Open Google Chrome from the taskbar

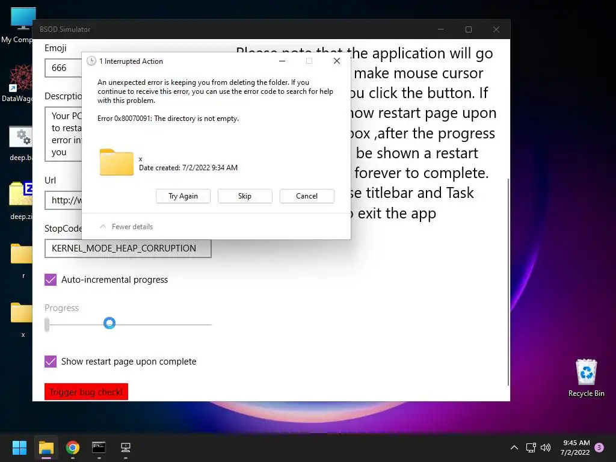pyautogui.click(x=72, y=448)
